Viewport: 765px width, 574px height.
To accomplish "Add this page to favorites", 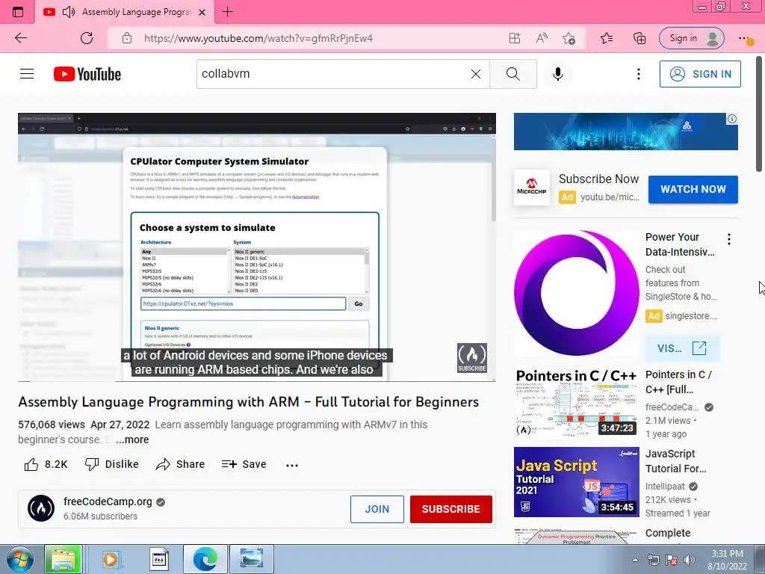I will pyautogui.click(x=569, y=38).
